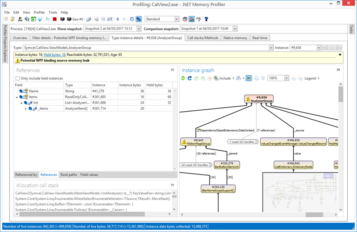Open the File menu

[7, 12]
